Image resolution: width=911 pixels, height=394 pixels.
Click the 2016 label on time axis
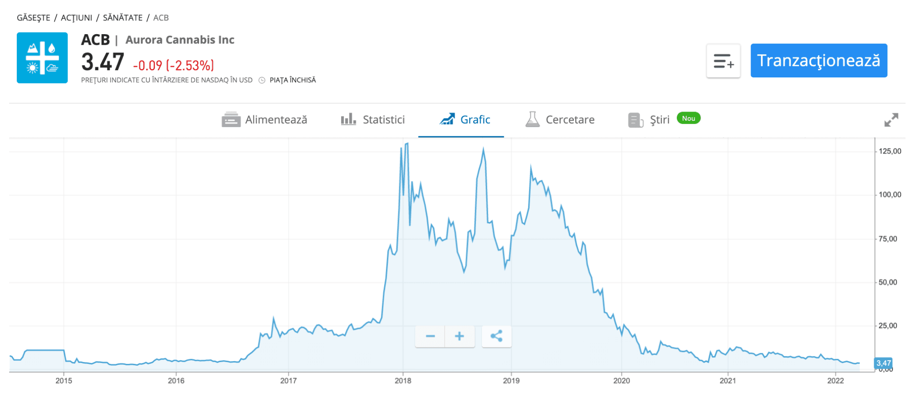click(176, 381)
